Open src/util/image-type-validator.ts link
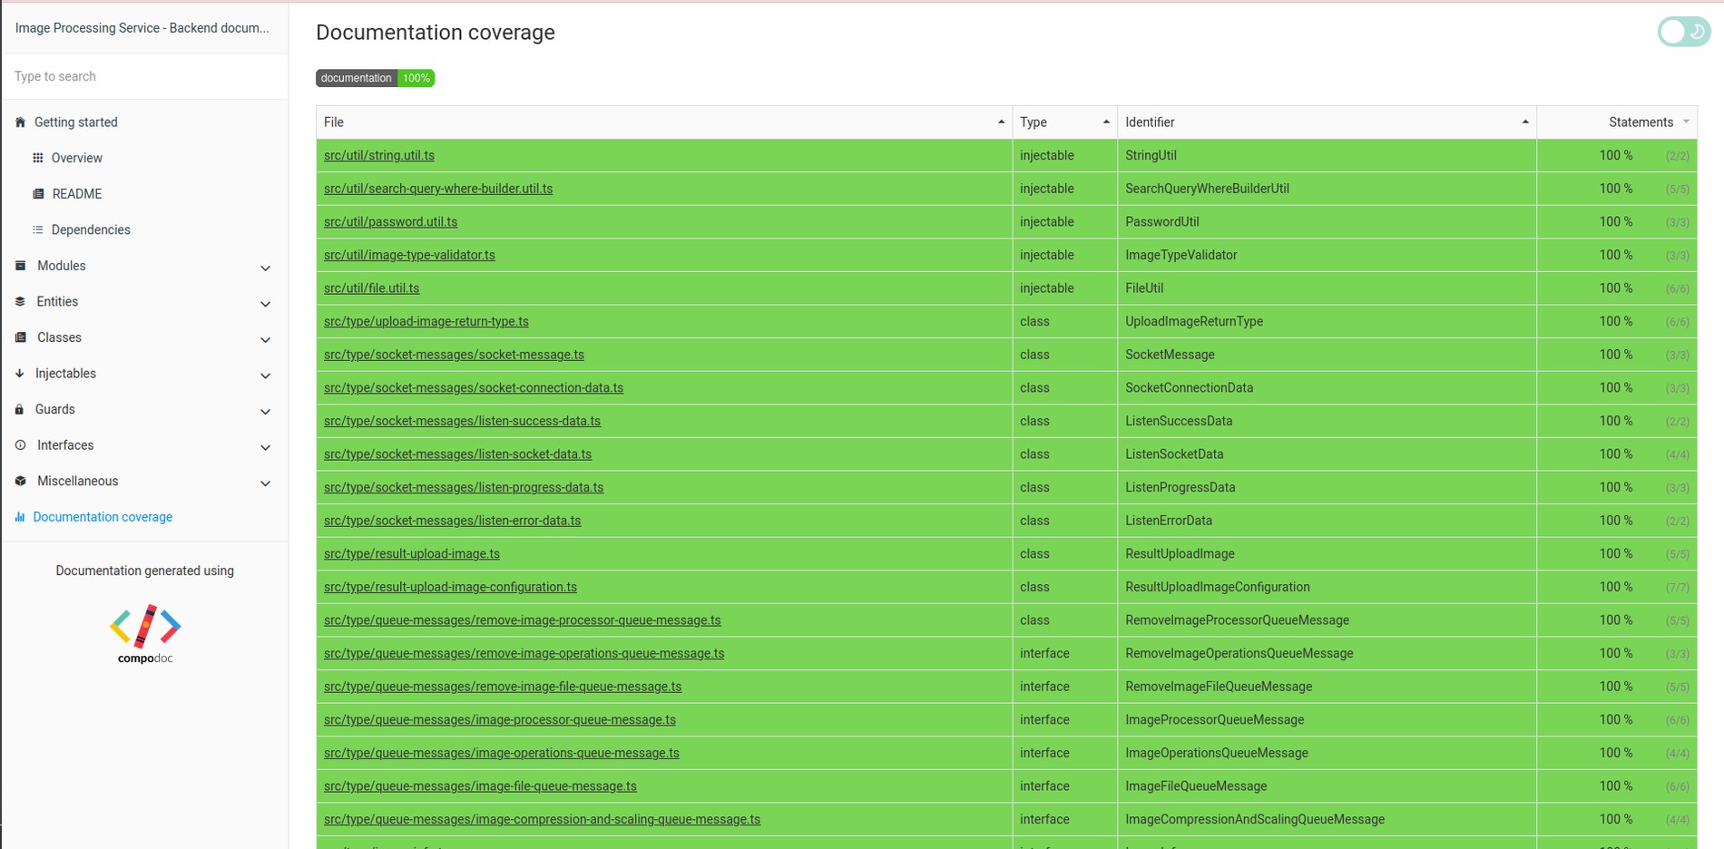This screenshot has height=849, width=1724. [409, 255]
